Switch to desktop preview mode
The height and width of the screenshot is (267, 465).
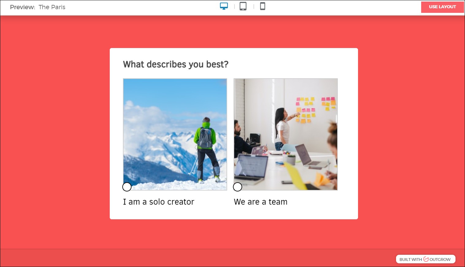[224, 6]
